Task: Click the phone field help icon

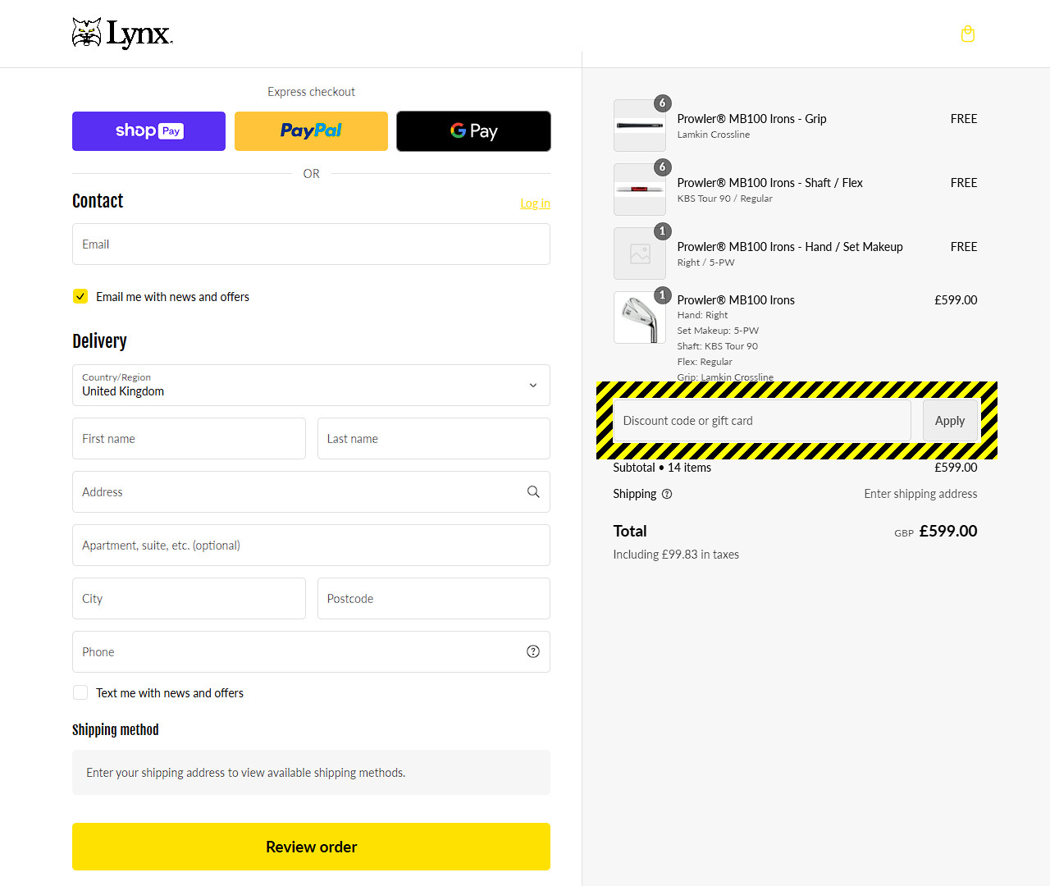Action: (533, 651)
